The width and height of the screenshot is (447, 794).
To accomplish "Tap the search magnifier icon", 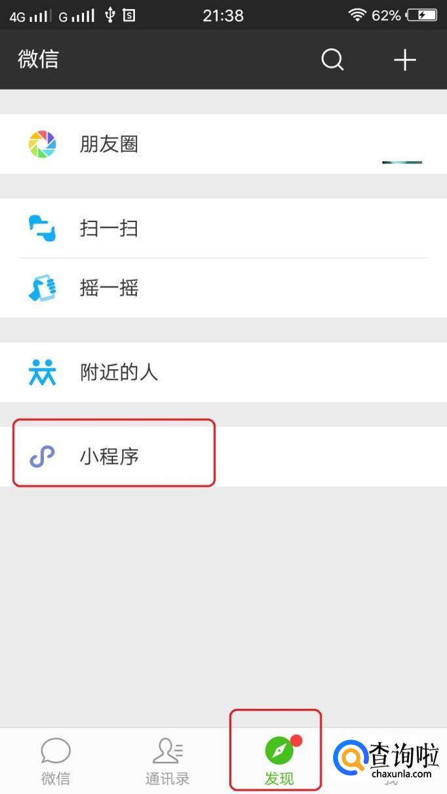I will (332, 60).
